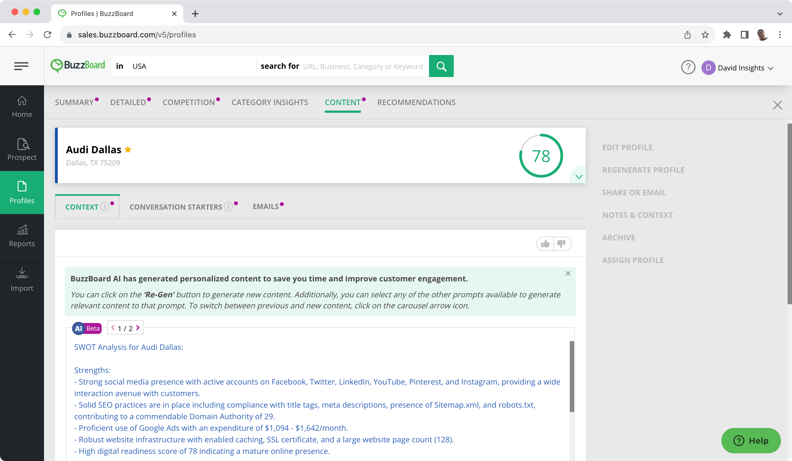Screen dimensions: 792x461
Task: Go to the Home sidebar item
Action: pyautogui.click(x=22, y=106)
